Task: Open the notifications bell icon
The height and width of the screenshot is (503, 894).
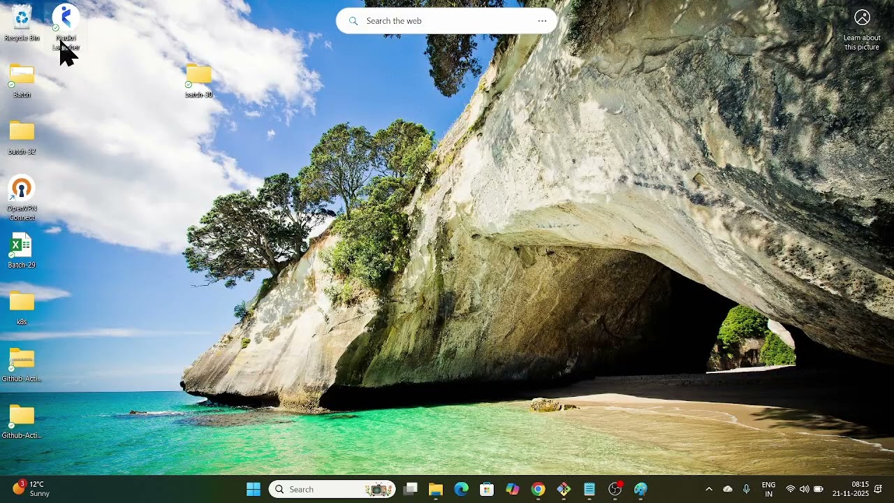Action: click(x=879, y=489)
